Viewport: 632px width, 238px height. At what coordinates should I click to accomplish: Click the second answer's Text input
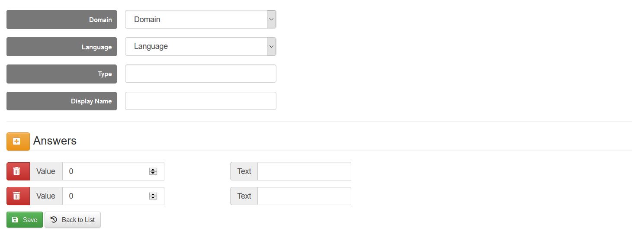pos(304,196)
